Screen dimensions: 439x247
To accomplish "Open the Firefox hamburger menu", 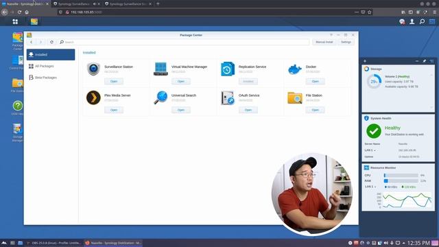I will [434, 12].
